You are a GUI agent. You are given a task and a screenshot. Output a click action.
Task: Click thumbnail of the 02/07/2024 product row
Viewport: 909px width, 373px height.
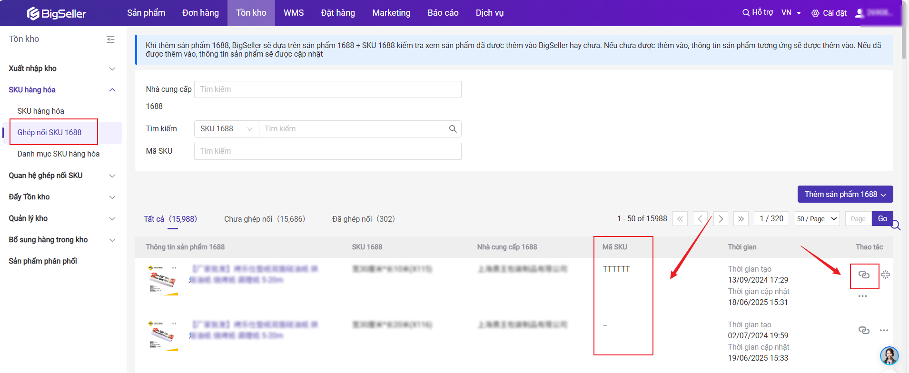coord(163,336)
